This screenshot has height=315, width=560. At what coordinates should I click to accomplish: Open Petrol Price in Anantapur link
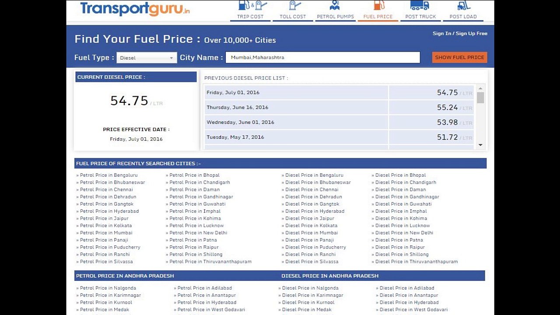click(x=206, y=295)
